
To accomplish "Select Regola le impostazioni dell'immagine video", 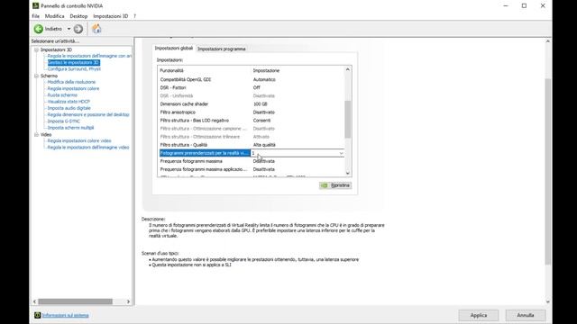I will [88, 148].
